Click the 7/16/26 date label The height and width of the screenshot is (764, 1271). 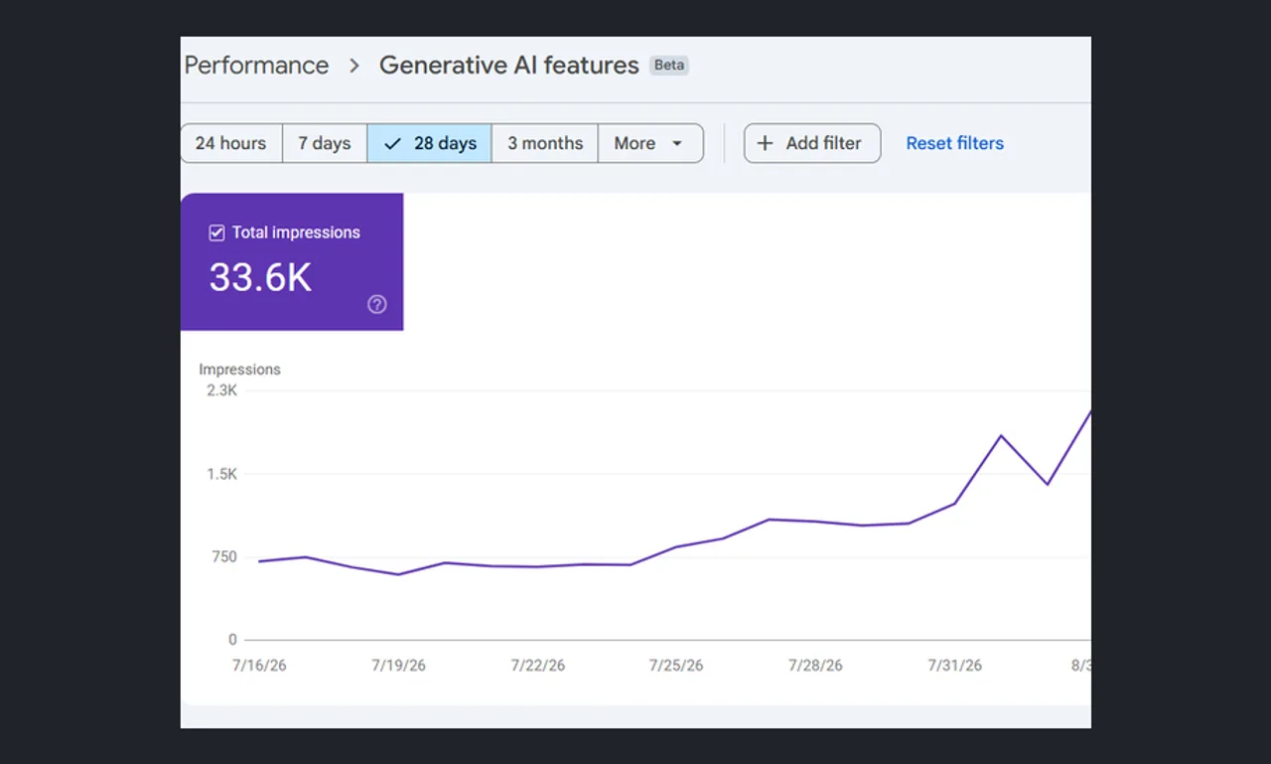click(259, 666)
